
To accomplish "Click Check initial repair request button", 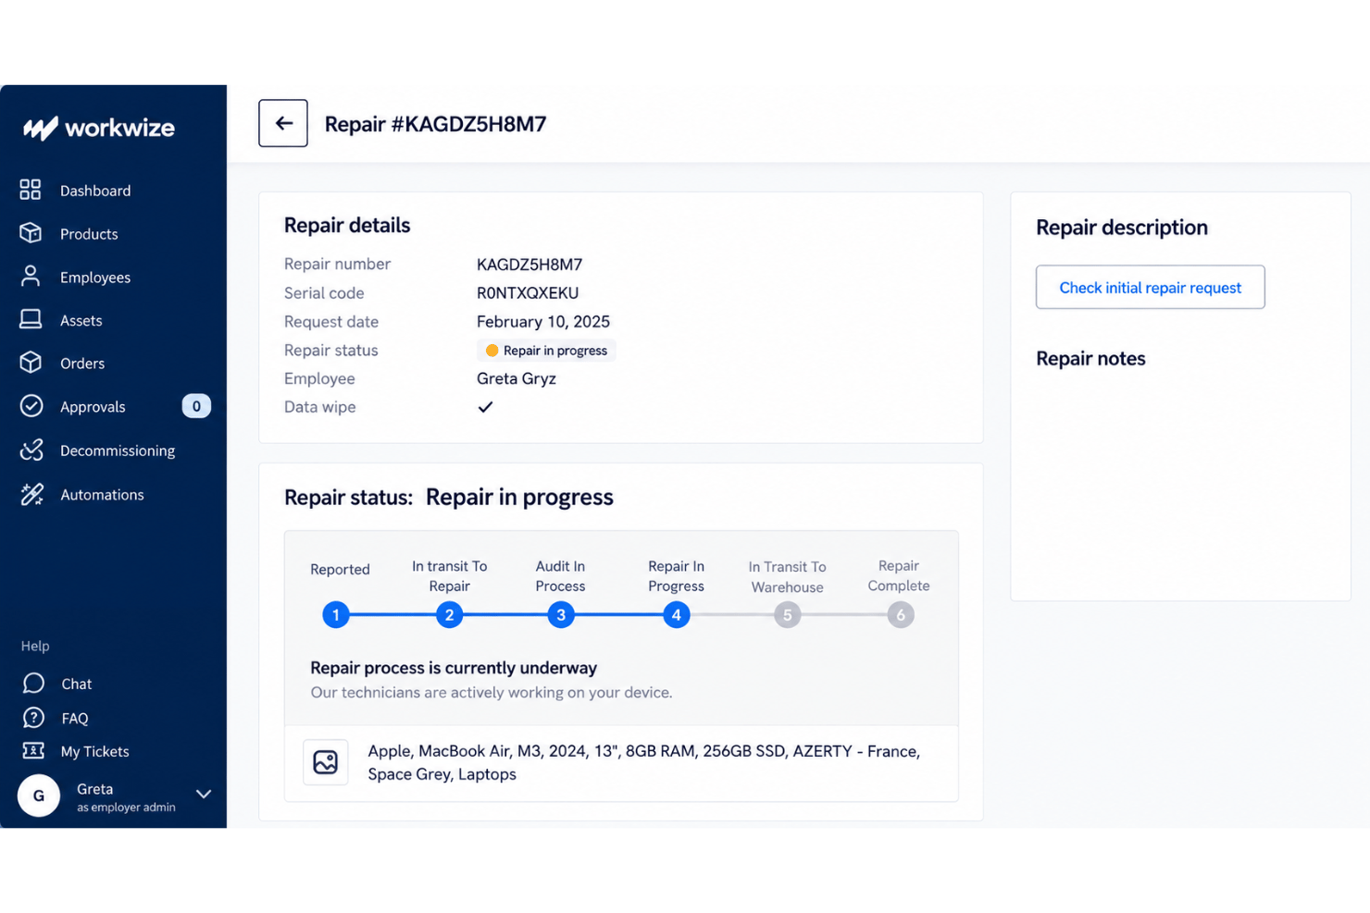I will pos(1151,288).
